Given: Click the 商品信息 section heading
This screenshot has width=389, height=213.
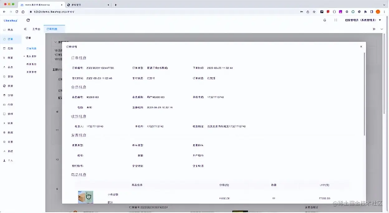Looking at the screenshot, I should (79, 175).
